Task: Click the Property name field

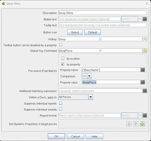Action: coord(111,70)
